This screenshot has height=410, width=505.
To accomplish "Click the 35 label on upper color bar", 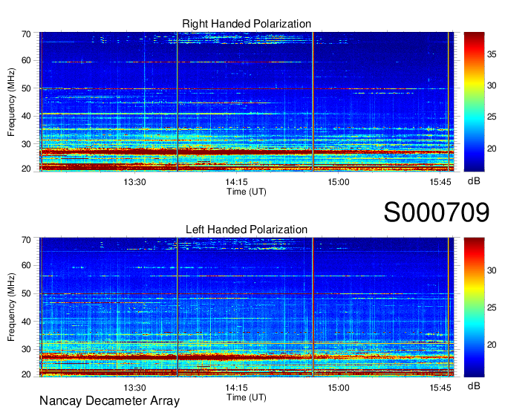I will coord(492,54).
